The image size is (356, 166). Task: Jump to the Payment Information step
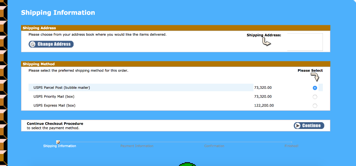pos(137,146)
